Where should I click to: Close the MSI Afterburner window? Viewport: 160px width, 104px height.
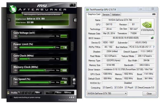tap(74, 5)
